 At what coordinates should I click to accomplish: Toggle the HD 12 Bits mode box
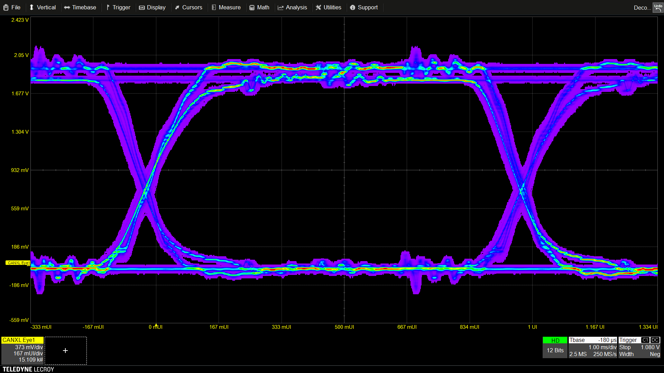(555, 347)
